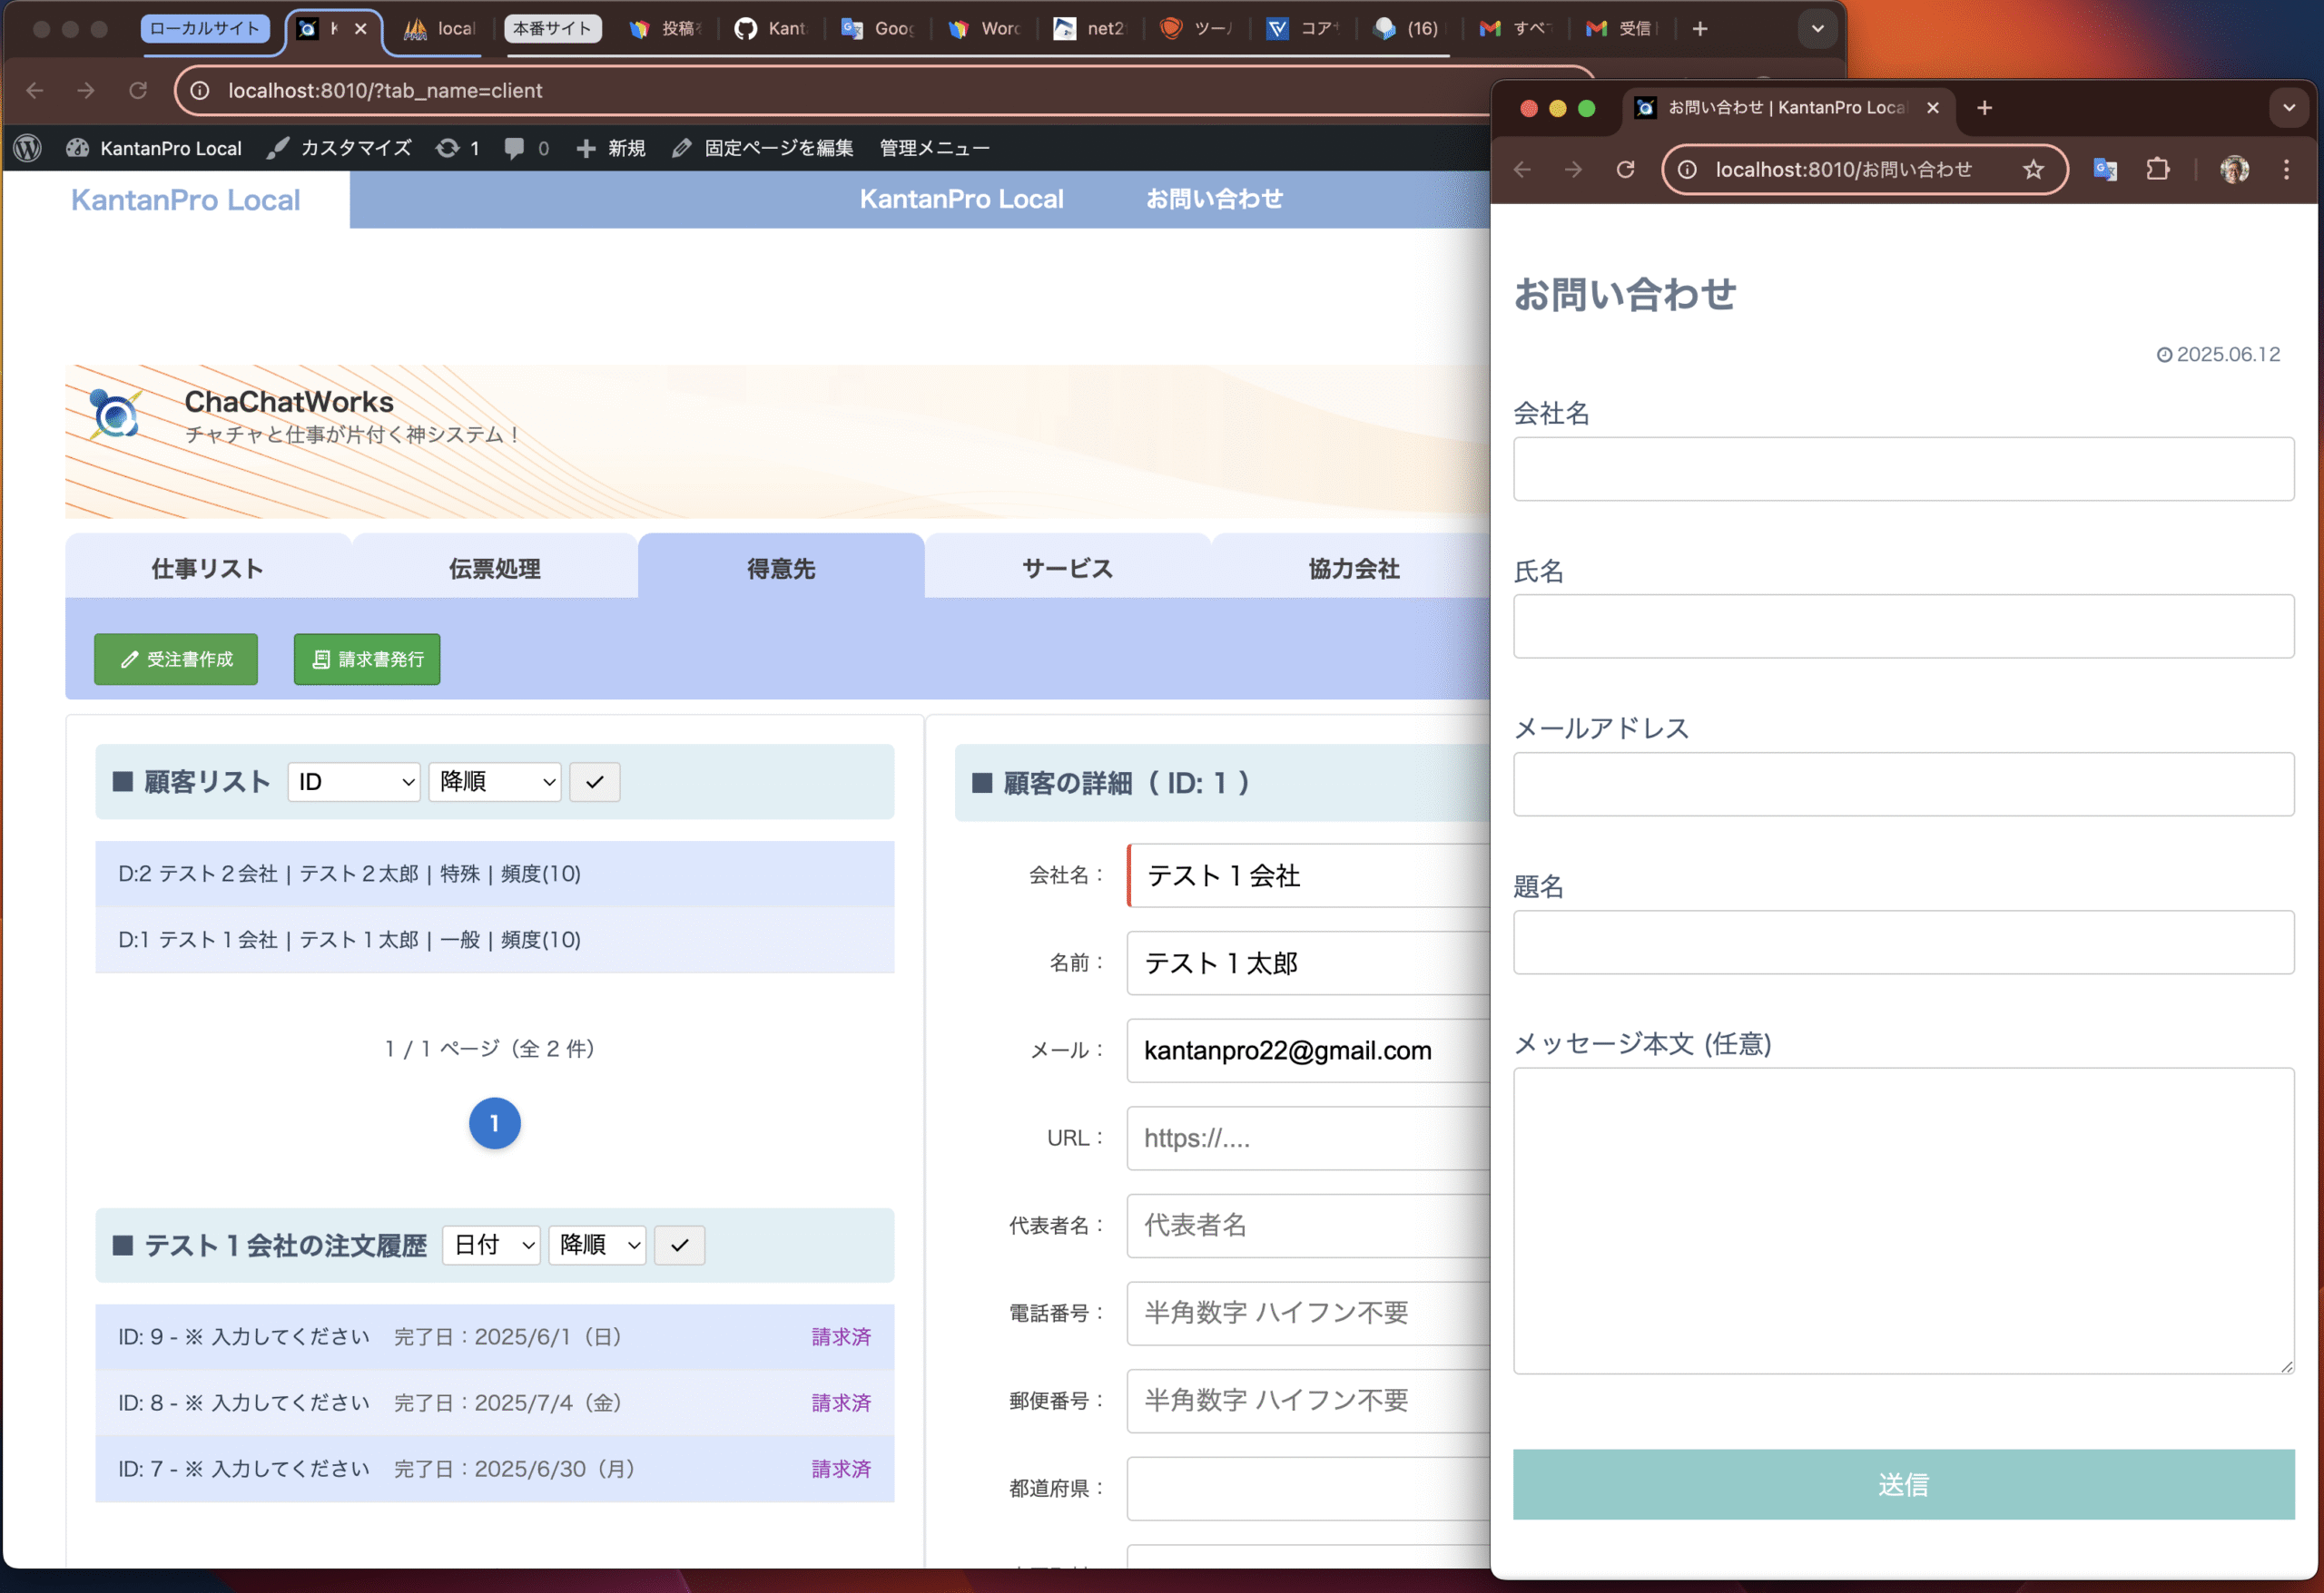Open the 日付 dropdown in 注文履歴

point(491,1246)
